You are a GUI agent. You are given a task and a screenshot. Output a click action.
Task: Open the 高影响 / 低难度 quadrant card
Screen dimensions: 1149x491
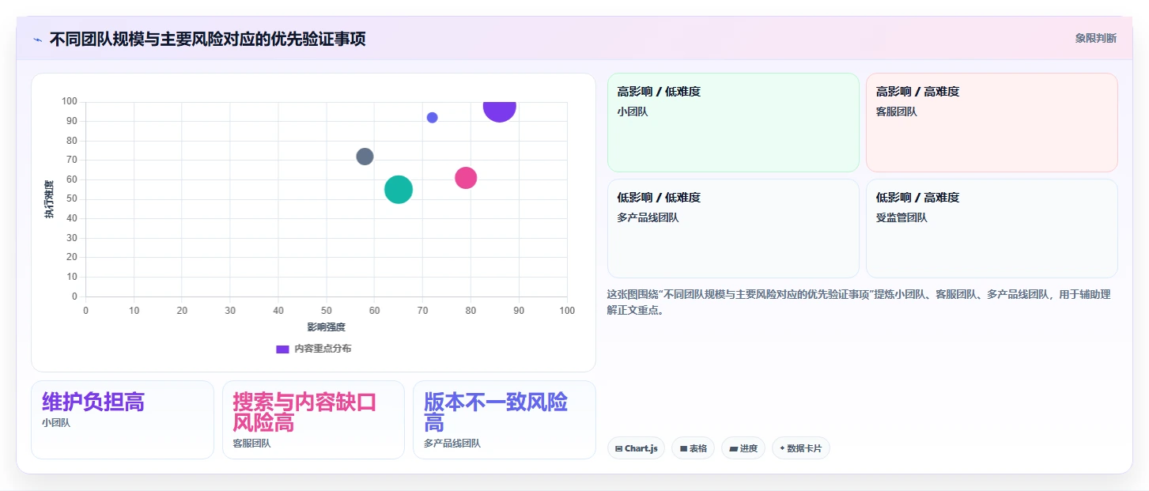(x=733, y=123)
